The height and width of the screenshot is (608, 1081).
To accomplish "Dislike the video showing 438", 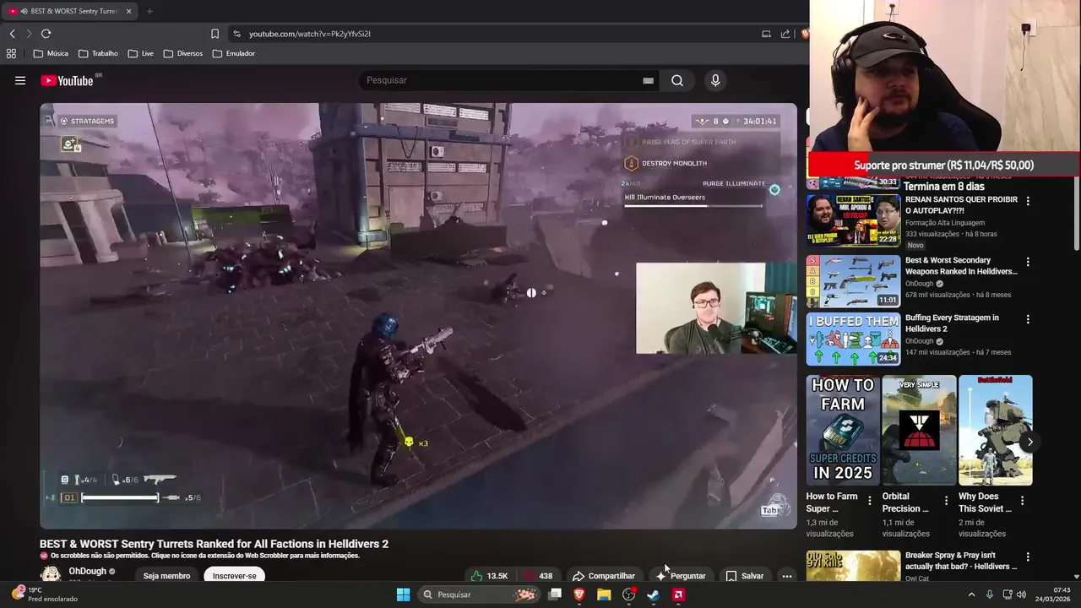I will tap(538, 576).
